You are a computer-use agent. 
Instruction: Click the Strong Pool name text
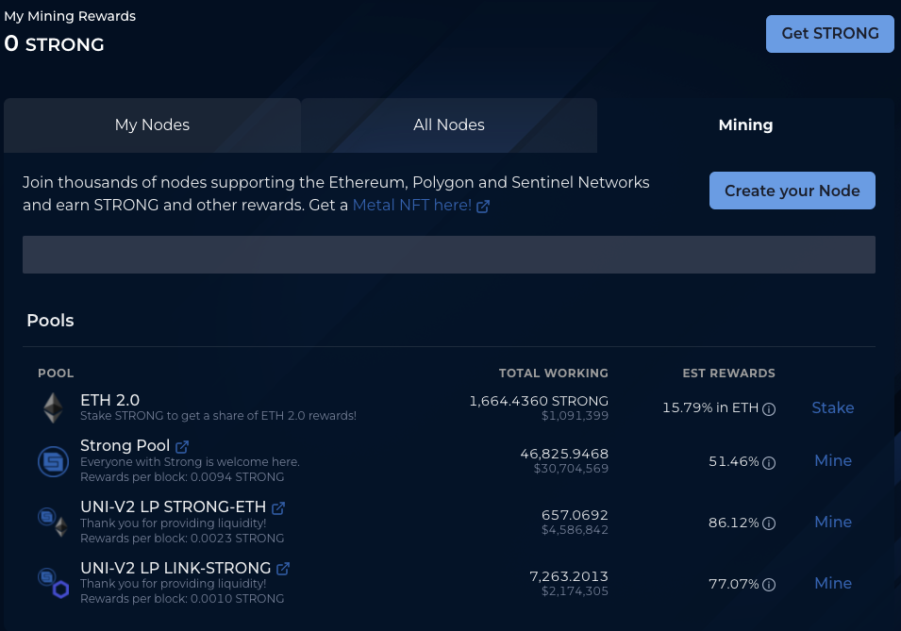[x=125, y=445]
